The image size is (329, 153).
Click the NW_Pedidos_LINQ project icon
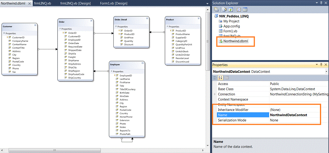(216, 16)
